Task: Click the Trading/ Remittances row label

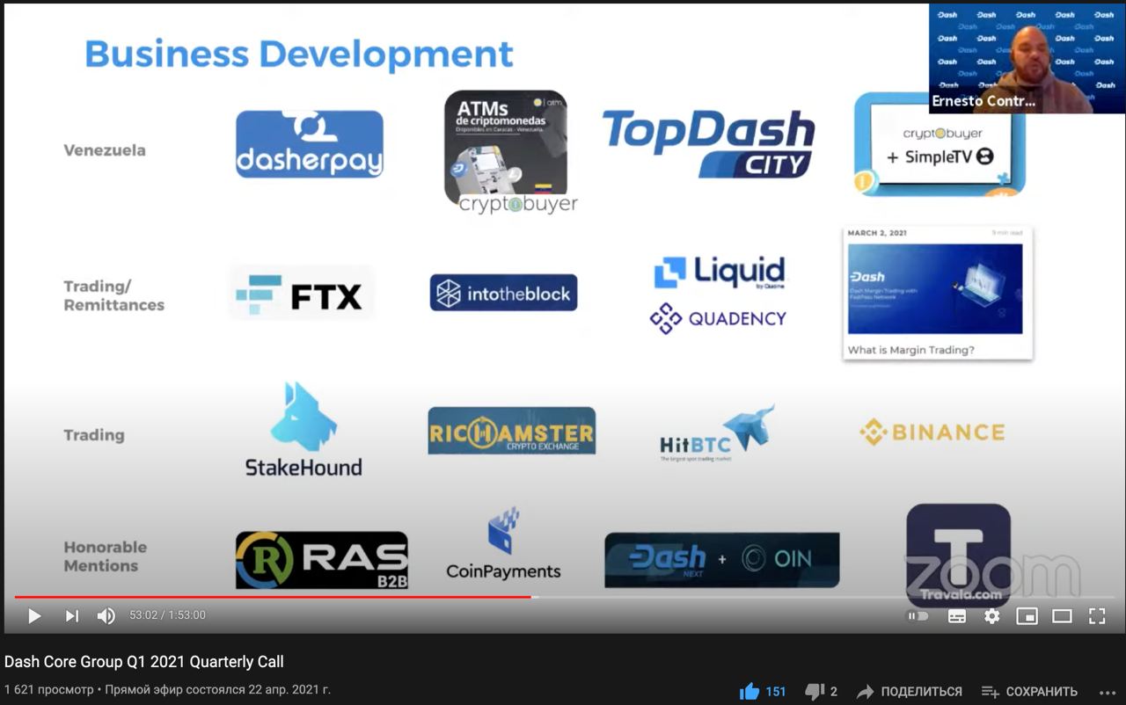Action: pos(113,295)
